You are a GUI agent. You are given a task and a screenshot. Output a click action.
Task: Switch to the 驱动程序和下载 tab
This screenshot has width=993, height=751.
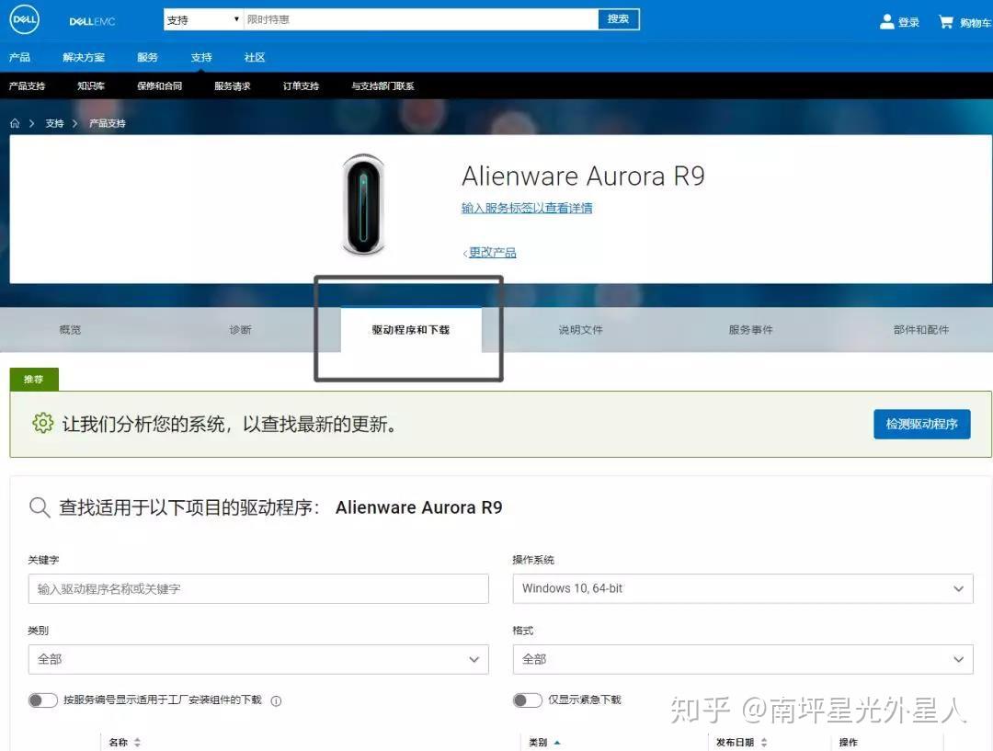410,329
